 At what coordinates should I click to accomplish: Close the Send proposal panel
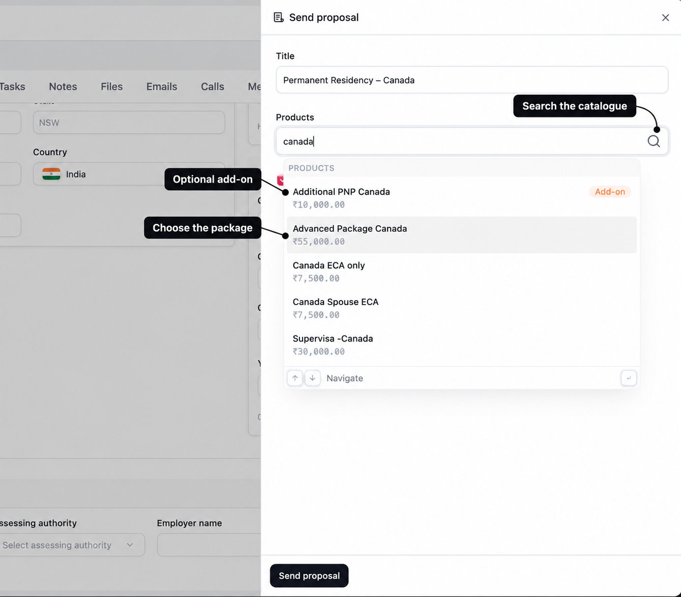tap(665, 18)
